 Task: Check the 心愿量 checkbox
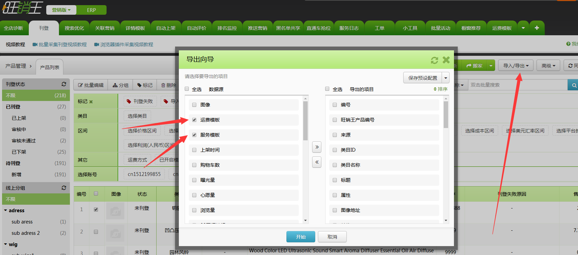point(194,195)
